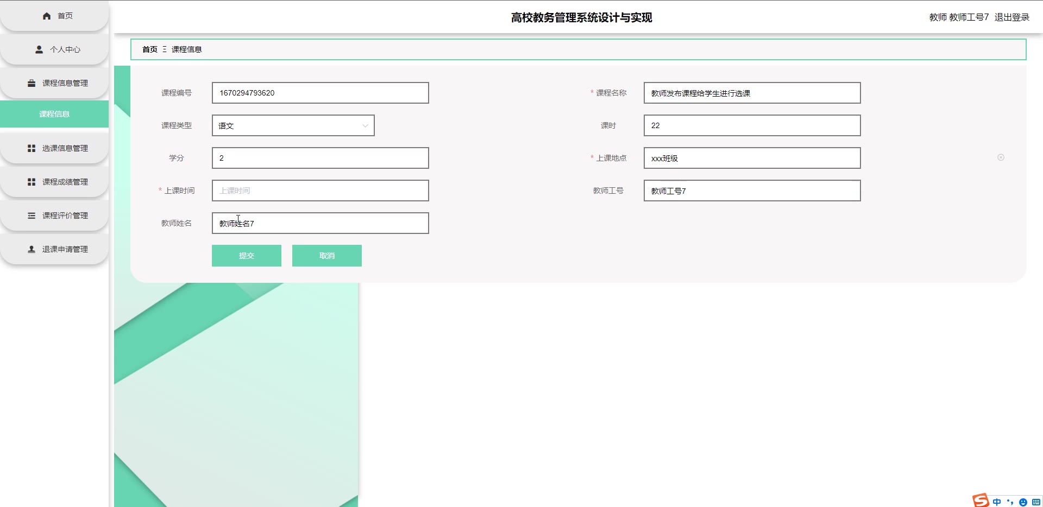Click the input method emoji face icon
The image size is (1043, 507).
1023,502
